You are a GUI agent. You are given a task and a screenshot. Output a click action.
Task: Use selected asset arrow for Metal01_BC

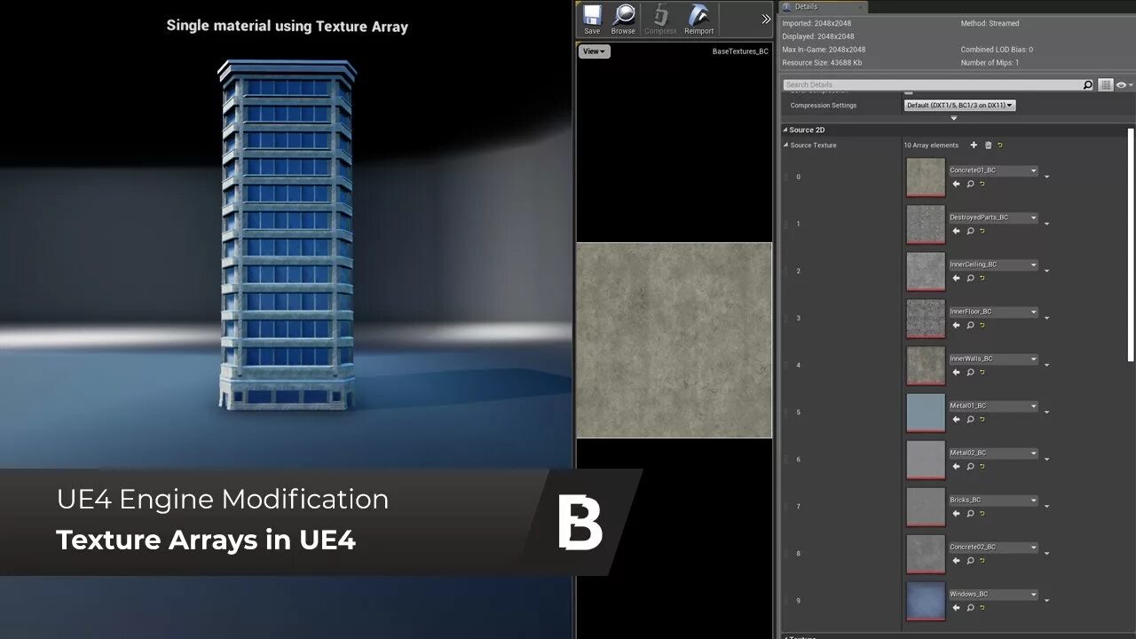pos(956,419)
